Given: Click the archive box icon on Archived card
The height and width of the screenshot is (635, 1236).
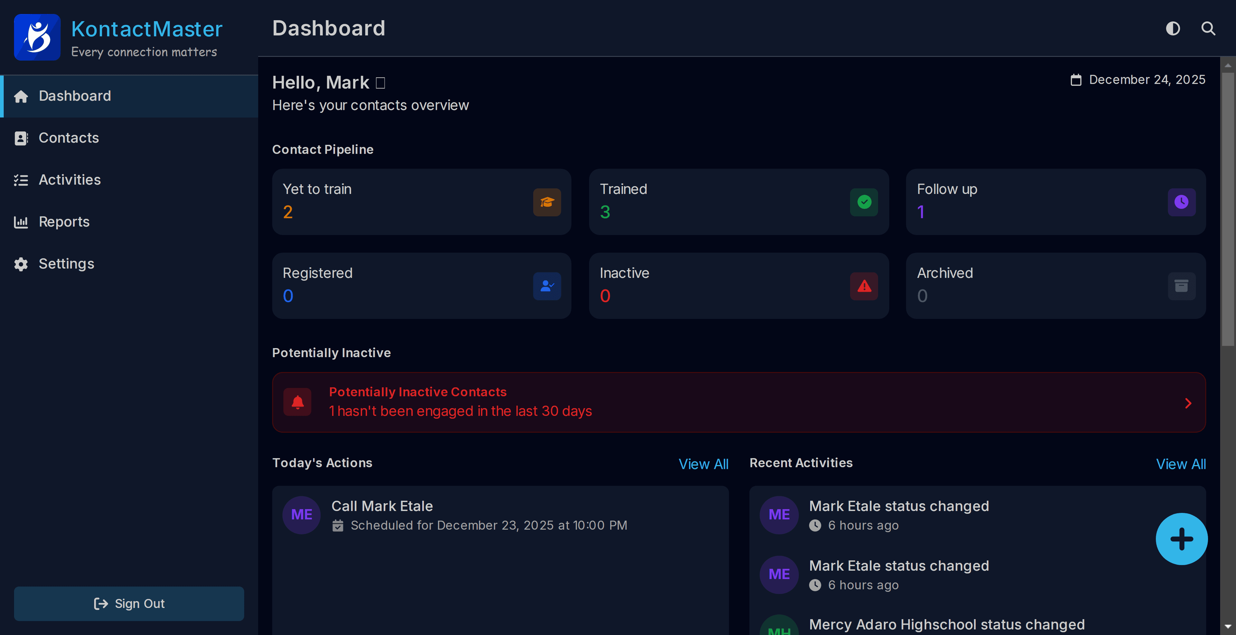Looking at the screenshot, I should [x=1181, y=286].
